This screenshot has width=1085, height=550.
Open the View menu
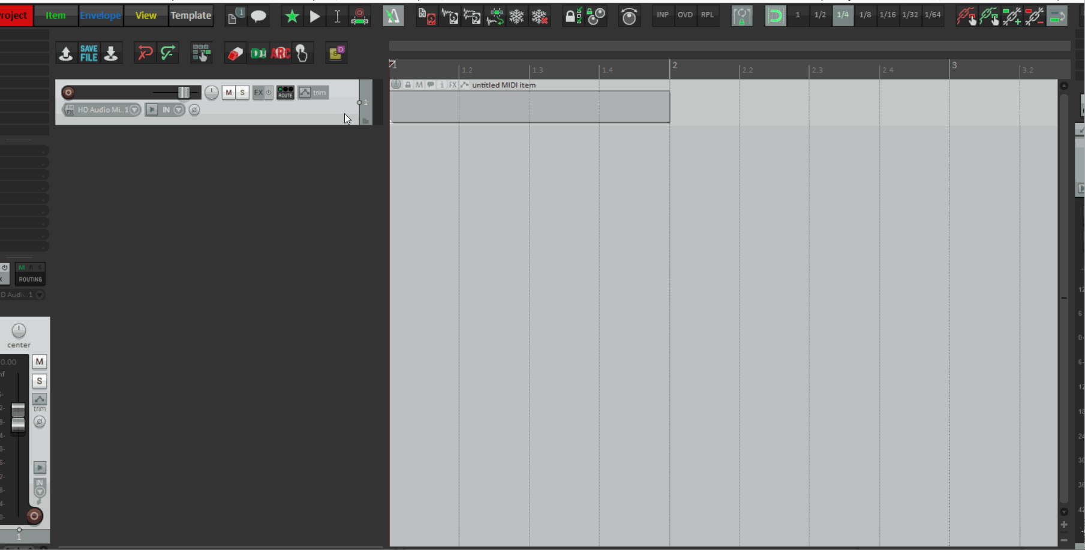click(x=146, y=16)
